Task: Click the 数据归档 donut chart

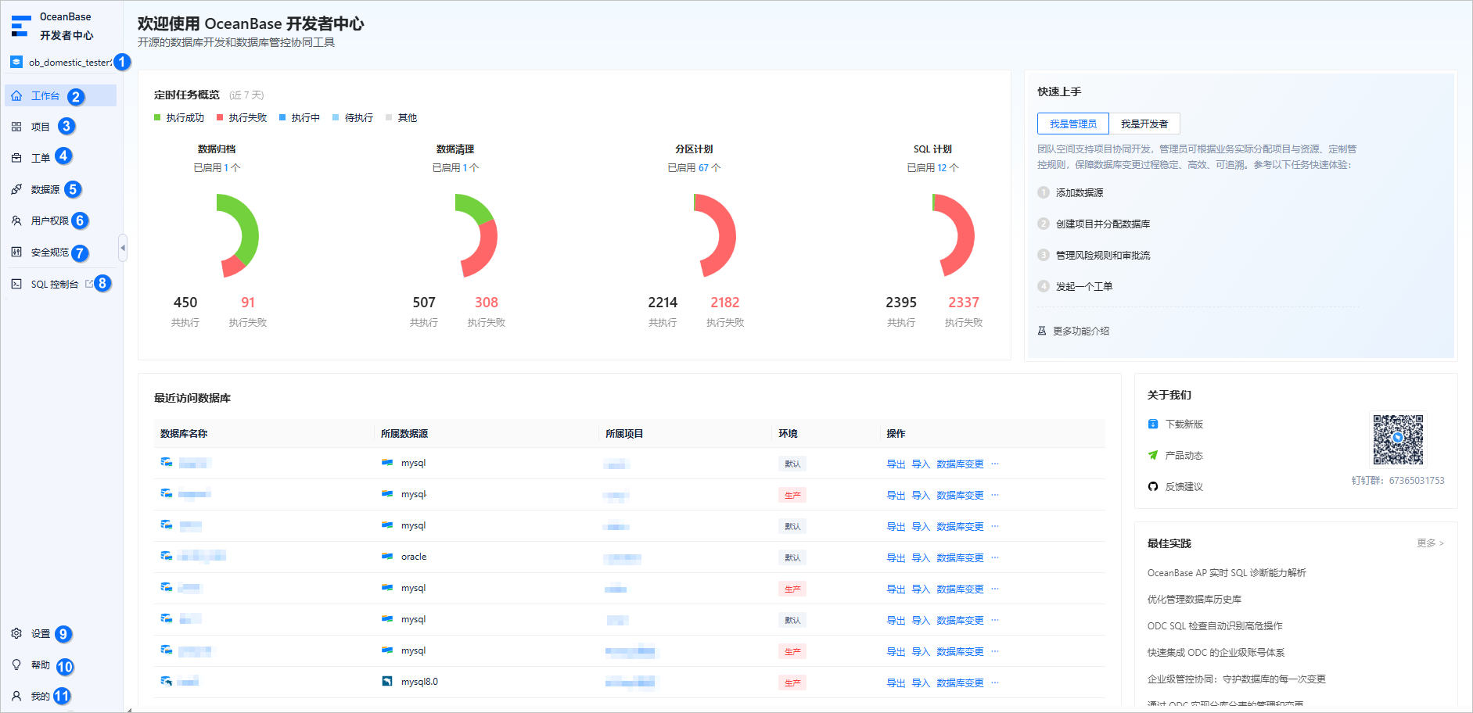Action: pos(238,235)
